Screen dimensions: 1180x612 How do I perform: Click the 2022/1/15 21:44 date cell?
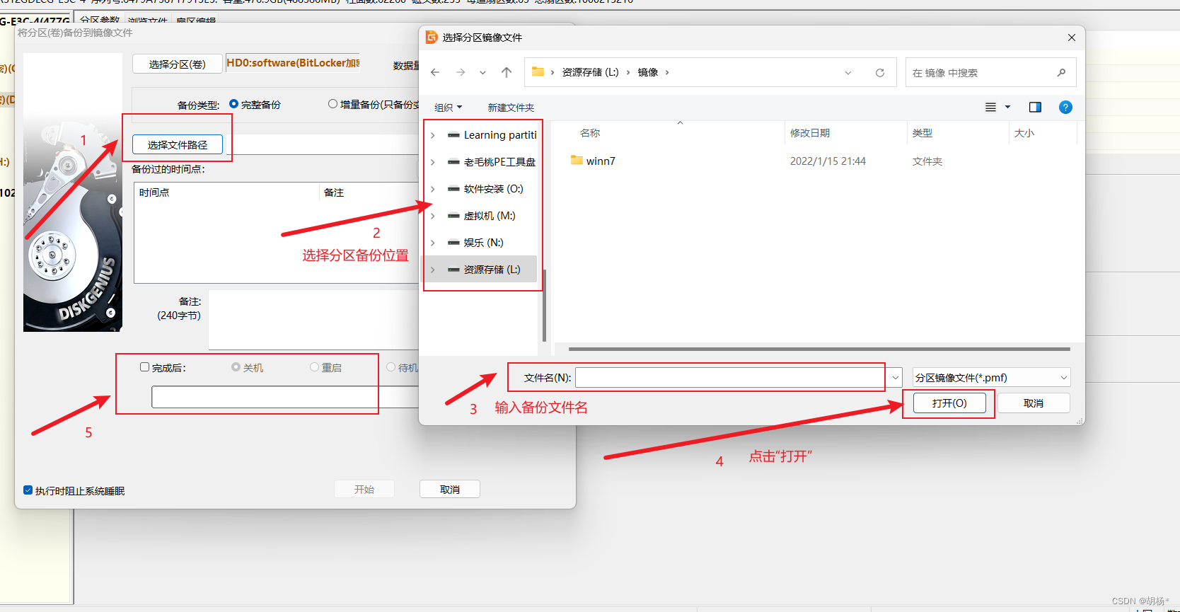[828, 161]
